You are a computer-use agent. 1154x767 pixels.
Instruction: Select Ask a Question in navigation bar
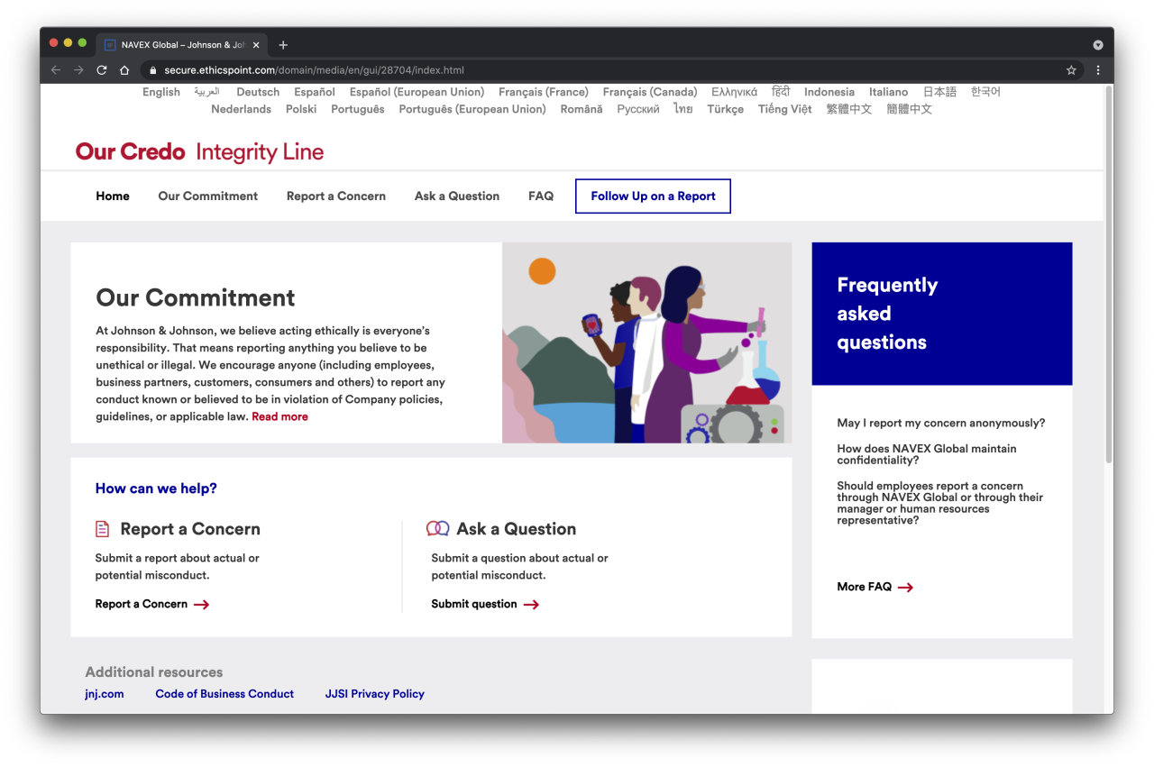457,196
